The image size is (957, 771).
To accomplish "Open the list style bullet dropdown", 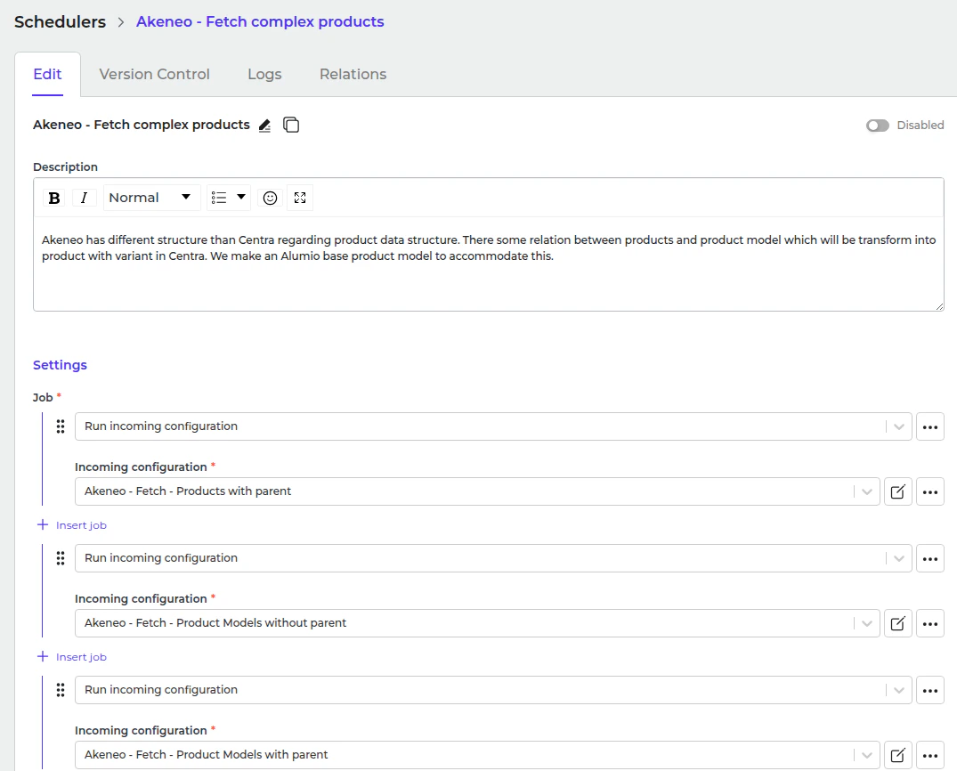I will pos(228,198).
